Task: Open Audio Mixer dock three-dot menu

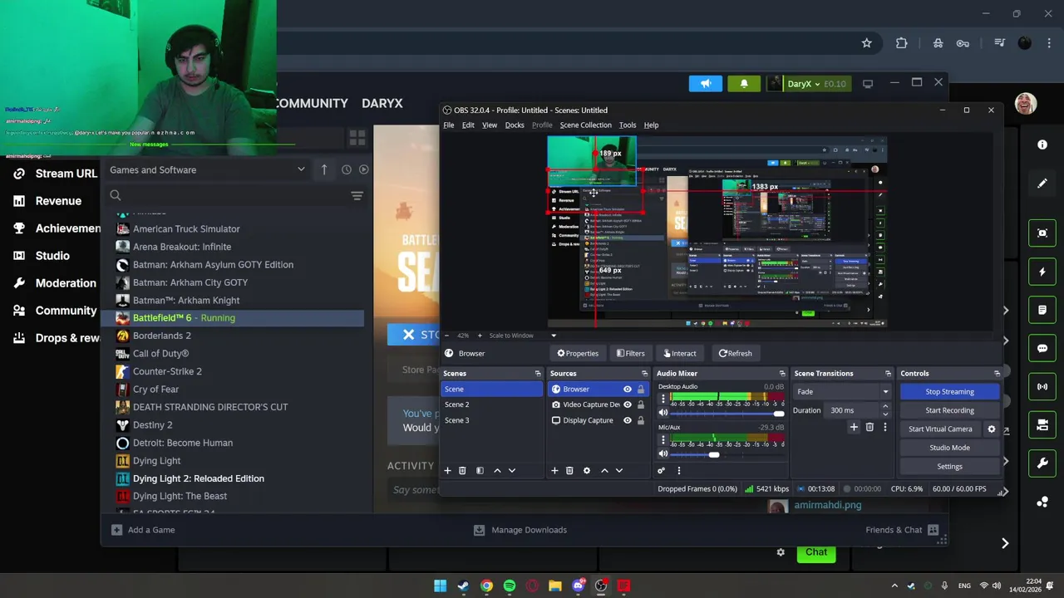Action: click(678, 471)
